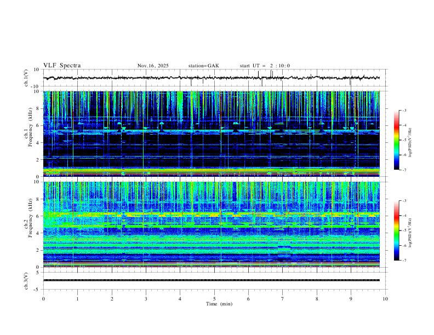Screen dimensions: 434x335
Task: Click inside the ch.2 spectrogram panel
Action: (x=212, y=224)
